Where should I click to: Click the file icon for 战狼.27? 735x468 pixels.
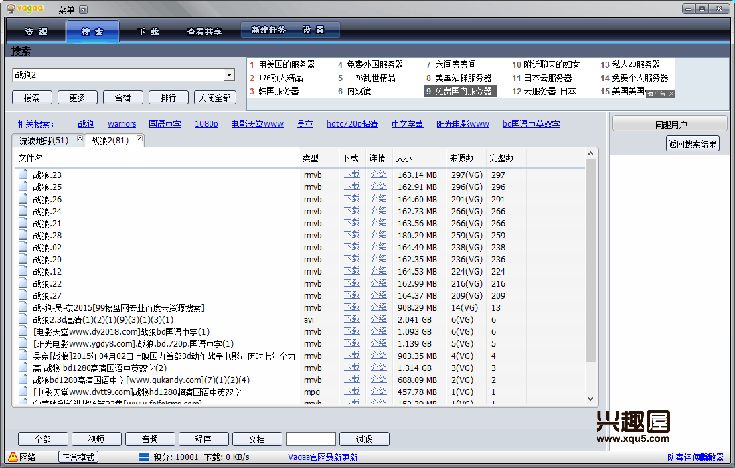coord(23,295)
